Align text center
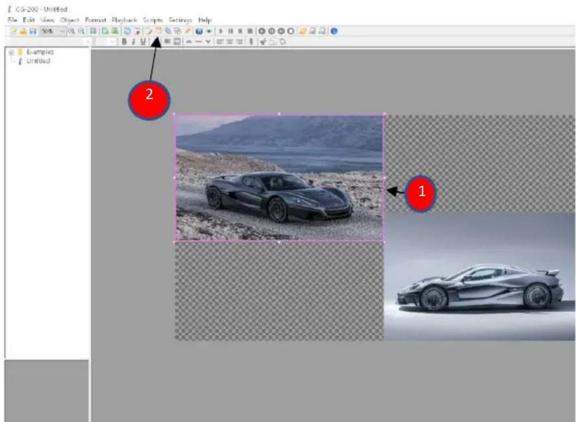This screenshot has height=422, width=576. (x=229, y=42)
